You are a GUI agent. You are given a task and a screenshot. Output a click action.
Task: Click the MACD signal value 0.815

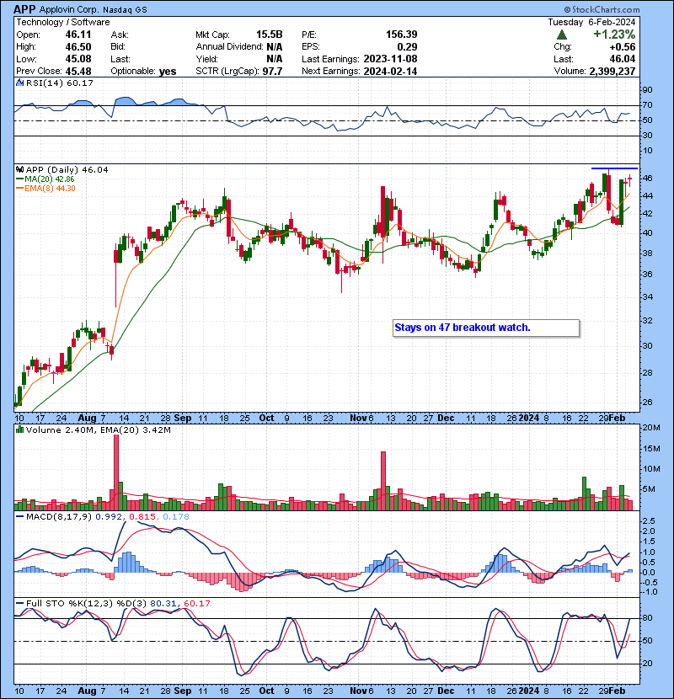142,517
